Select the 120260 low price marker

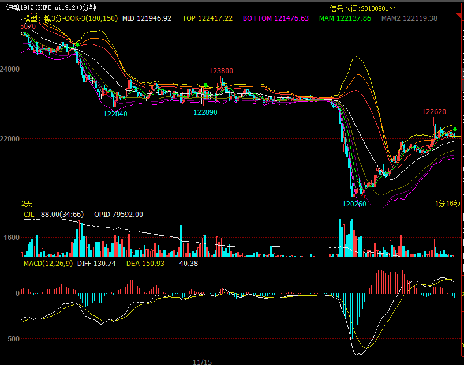click(x=354, y=204)
